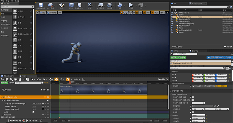Toggle visibility eye for CatCine
This screenshot has height=123, width=233.
172,15
